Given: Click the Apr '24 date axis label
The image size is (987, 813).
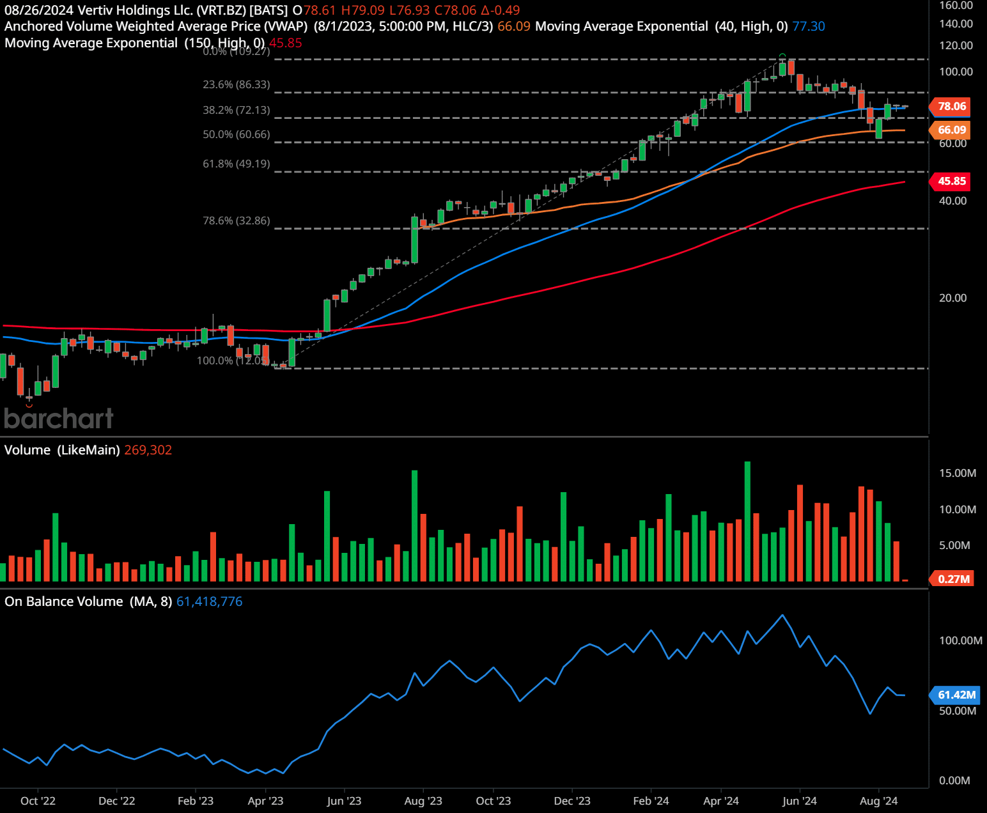Looking at the screenshot, I should (x=721, y=801).
